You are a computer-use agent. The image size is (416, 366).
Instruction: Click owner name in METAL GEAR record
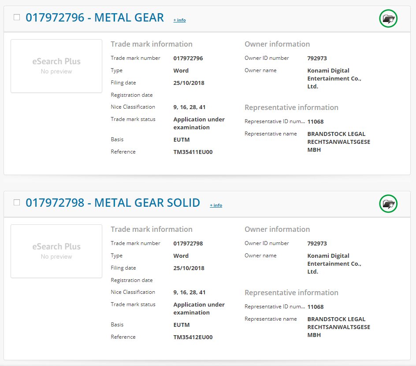pos(334,78)
